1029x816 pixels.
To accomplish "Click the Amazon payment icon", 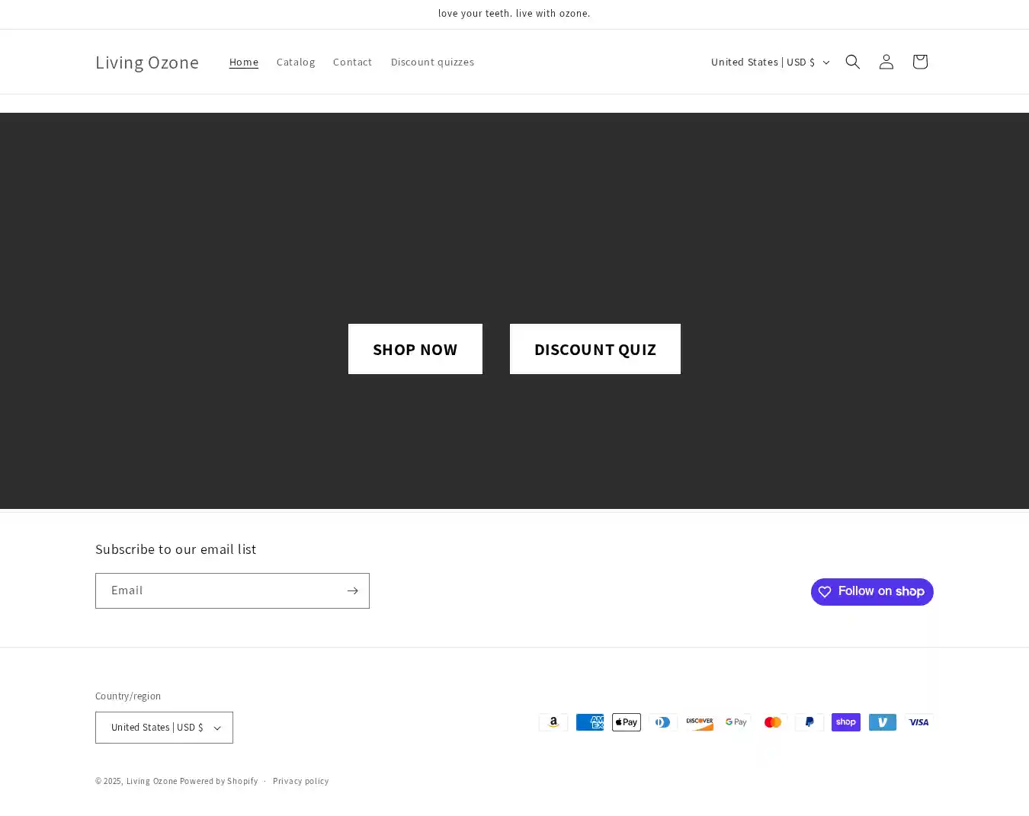I will coord(553,722).
